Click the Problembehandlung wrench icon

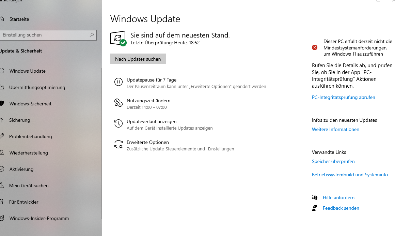pos(2,136)
